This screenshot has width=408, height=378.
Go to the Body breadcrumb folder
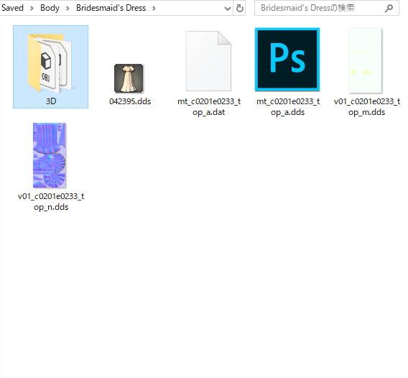[x=50, y=8]
